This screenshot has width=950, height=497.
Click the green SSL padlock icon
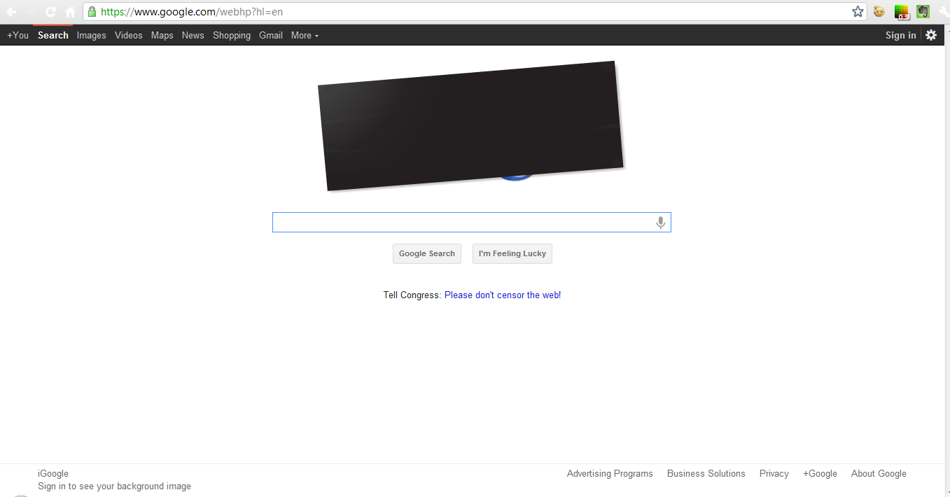(x=92, y=12)
